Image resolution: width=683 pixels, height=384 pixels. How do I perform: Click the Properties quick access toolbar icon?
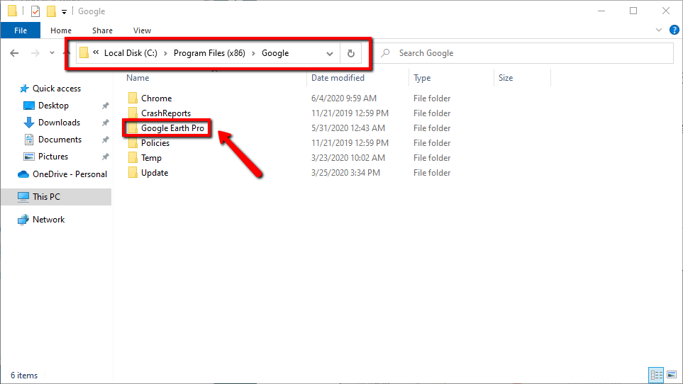coord(35,11)
